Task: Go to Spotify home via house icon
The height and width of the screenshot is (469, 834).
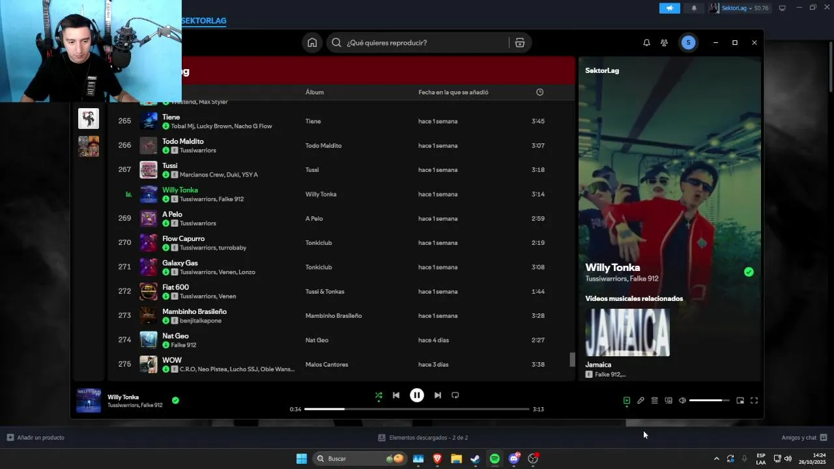Action: click(x=312, y=42)
